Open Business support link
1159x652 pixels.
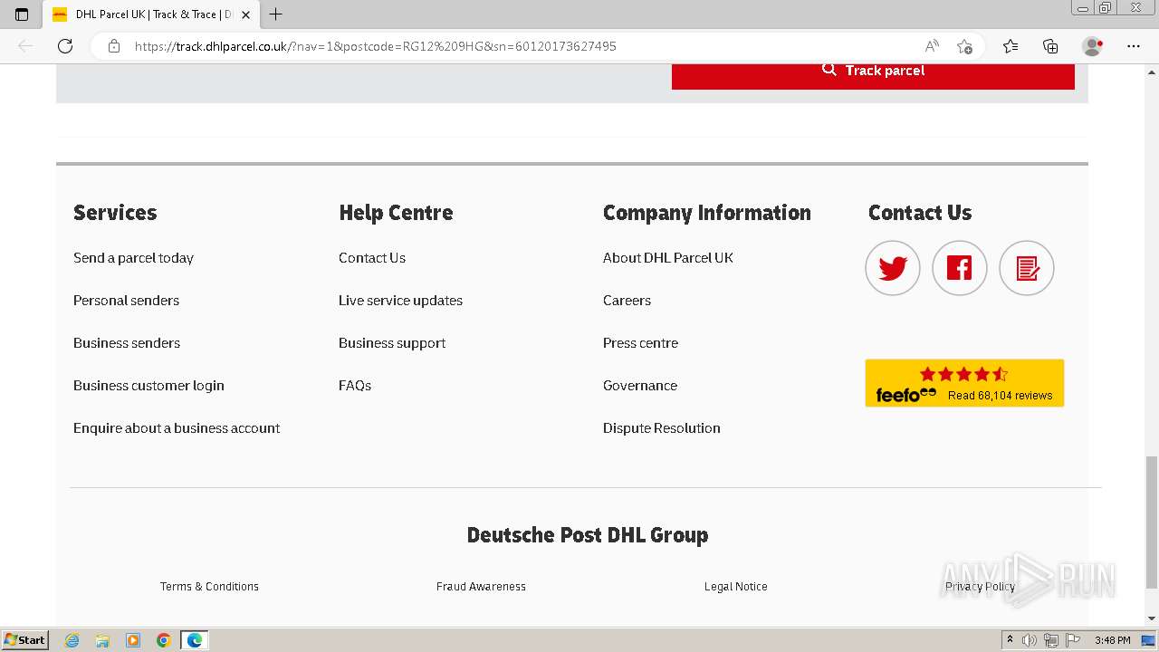point(392,343)
